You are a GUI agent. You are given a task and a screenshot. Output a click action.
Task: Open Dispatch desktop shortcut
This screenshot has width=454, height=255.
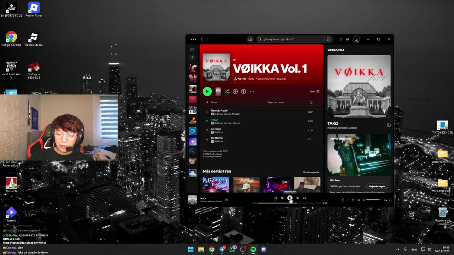coord(11,185)
